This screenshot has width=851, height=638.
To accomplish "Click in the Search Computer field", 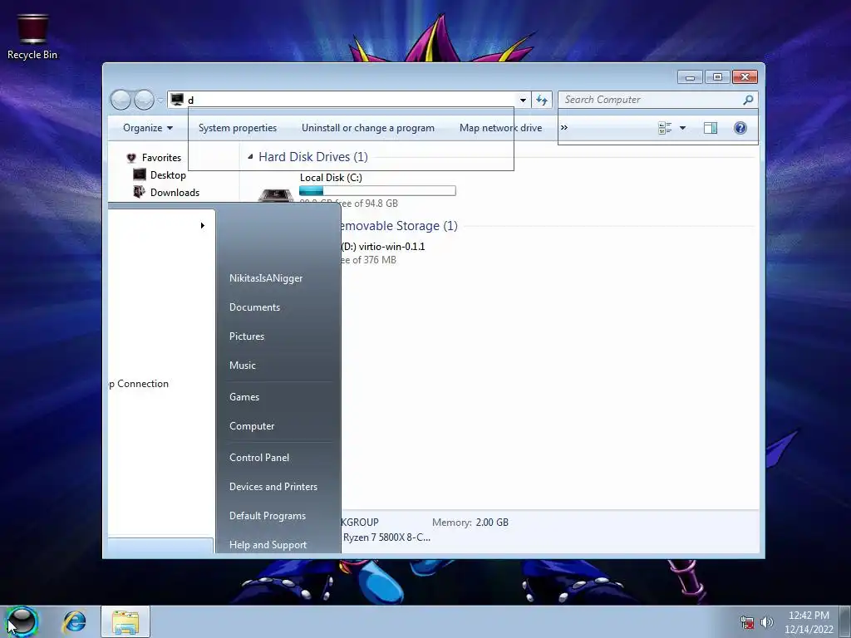I will click(x=652, y=100).
